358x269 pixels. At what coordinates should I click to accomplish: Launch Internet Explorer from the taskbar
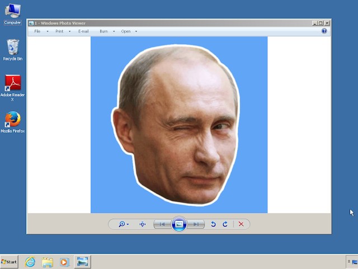point(30,262)
